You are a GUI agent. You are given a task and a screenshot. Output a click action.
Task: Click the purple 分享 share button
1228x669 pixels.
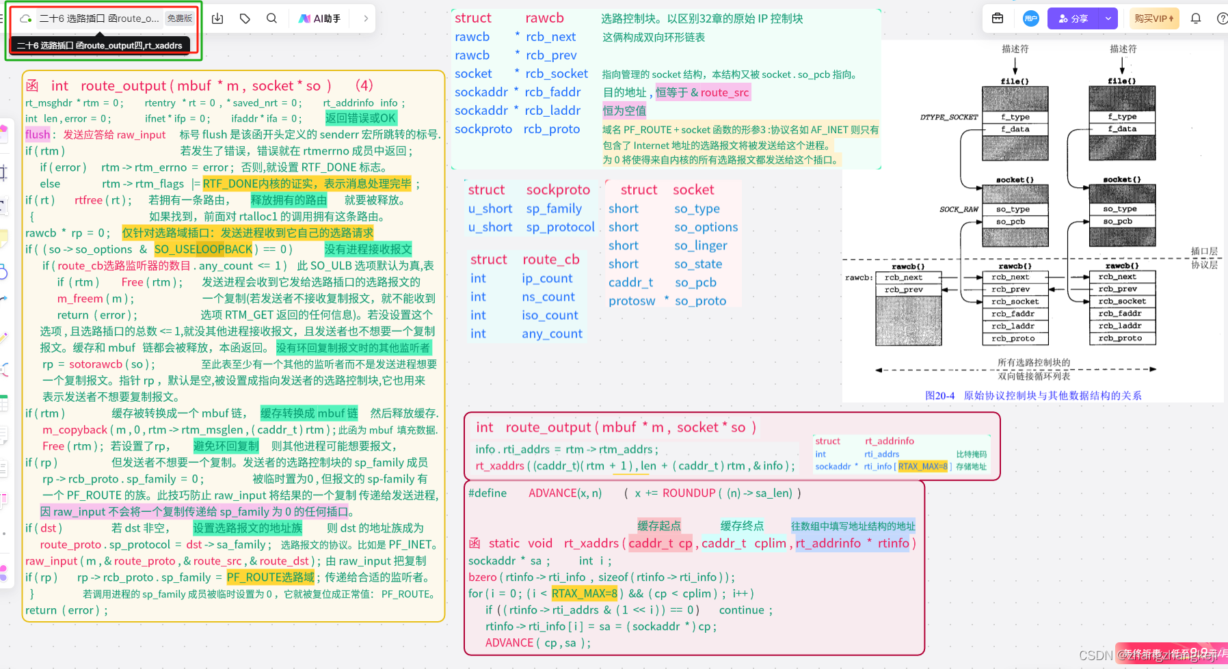click(1073, 18)
